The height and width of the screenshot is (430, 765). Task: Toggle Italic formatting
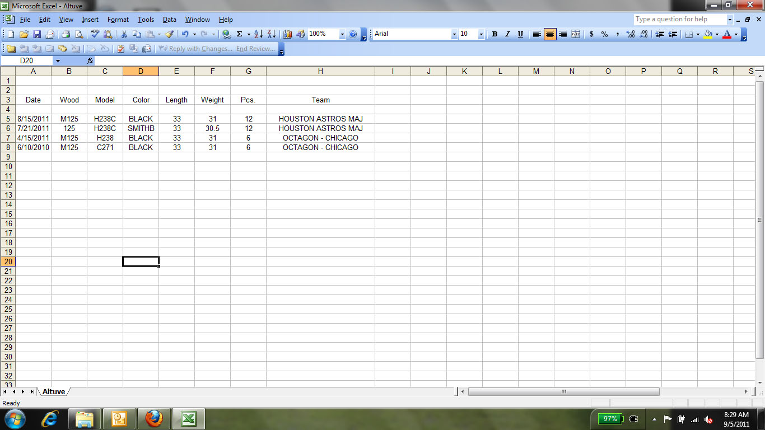pos(507,34)
